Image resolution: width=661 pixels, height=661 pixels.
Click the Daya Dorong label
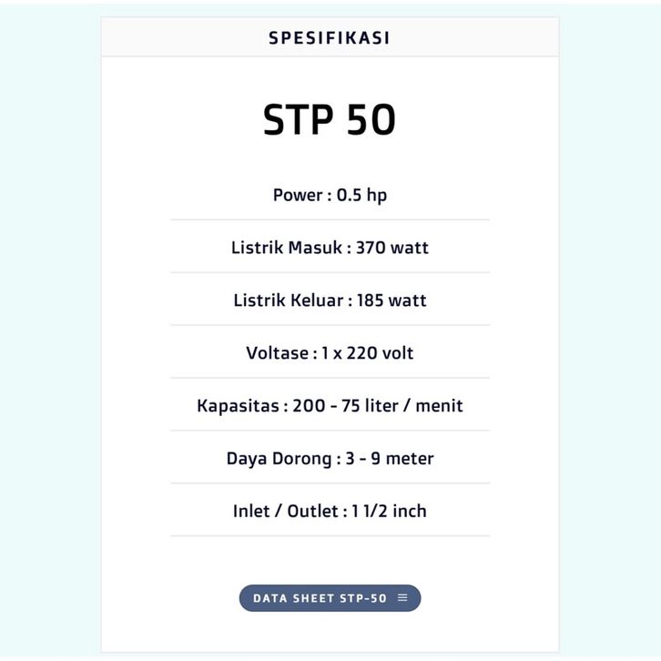tap(278, 458)
